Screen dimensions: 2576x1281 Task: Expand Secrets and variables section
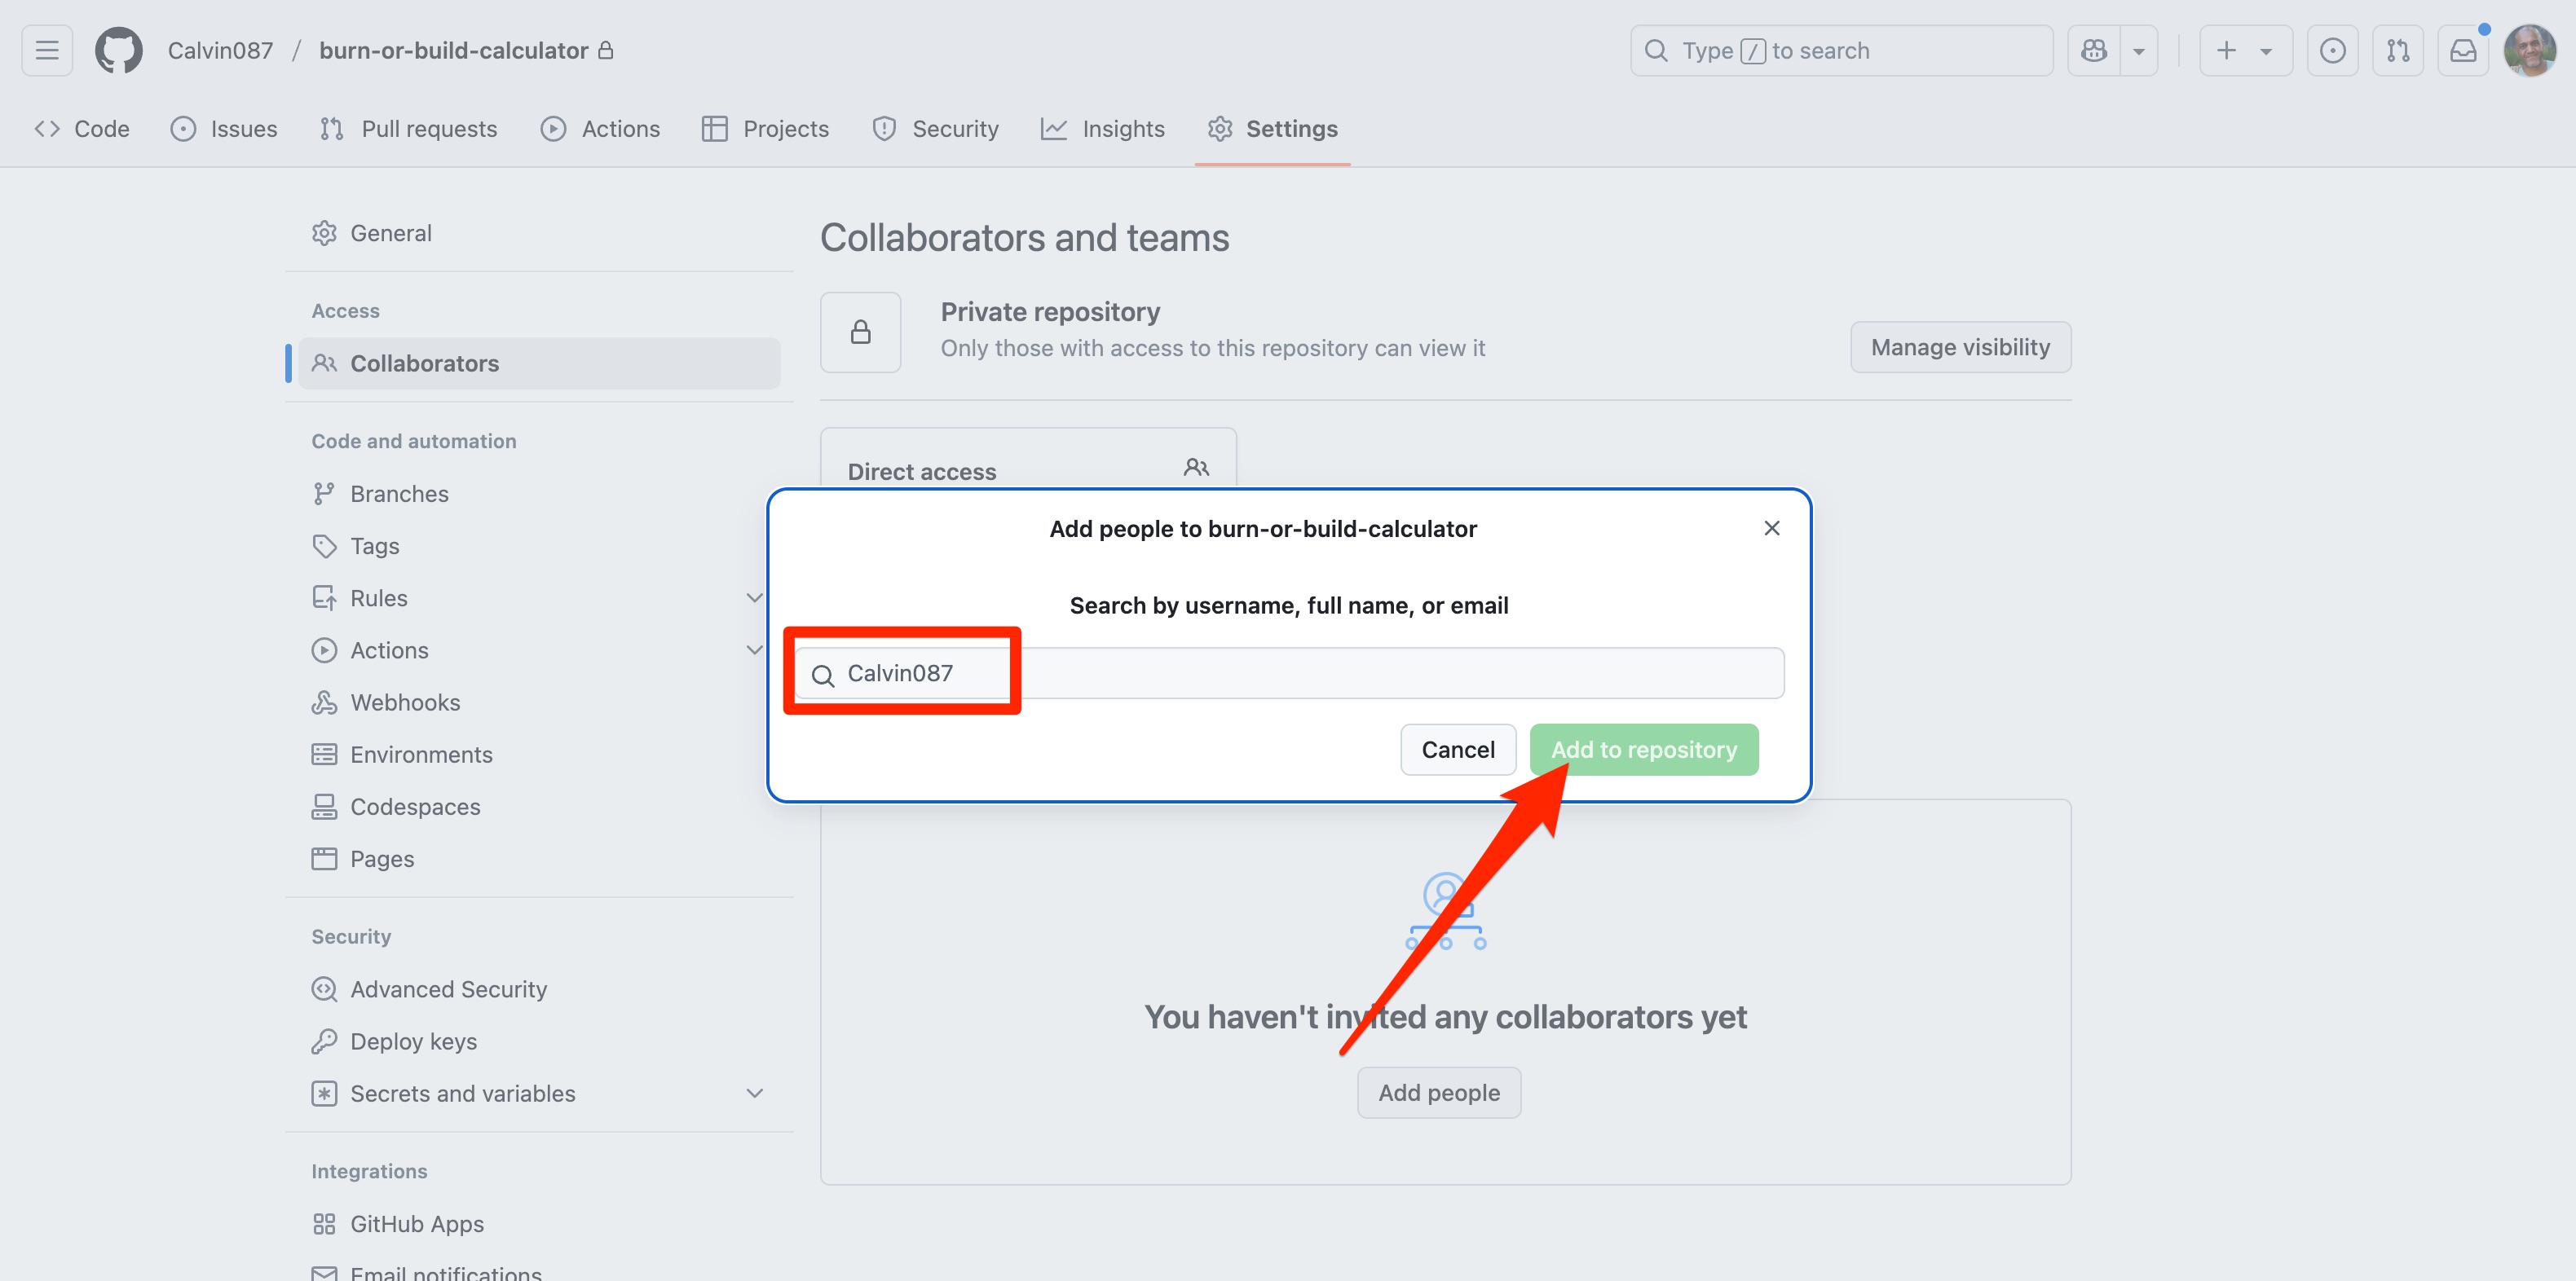(x=754, y=1093)
